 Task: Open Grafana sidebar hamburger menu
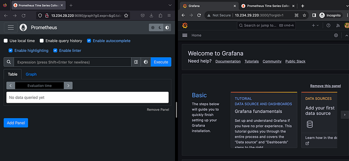185,35
